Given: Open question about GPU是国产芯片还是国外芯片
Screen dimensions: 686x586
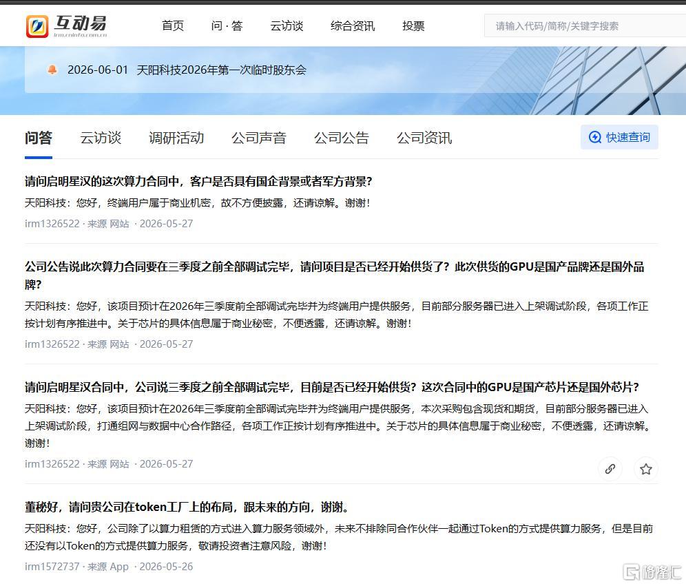Looking at the screenshot, I should pyautogui.click(x=332, y=387).
